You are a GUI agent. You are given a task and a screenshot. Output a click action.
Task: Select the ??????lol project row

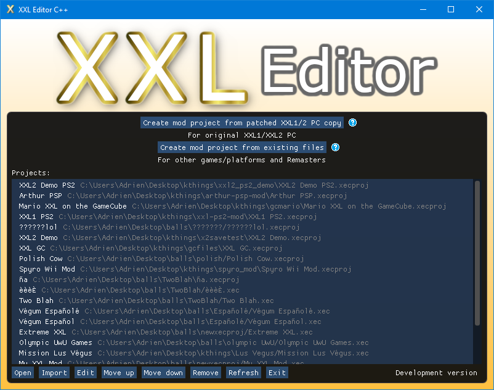click(242, 227)
